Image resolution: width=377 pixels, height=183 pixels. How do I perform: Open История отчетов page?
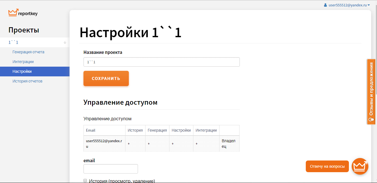[27, 81]
